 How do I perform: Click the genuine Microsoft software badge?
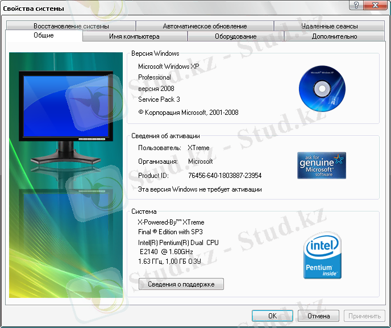tap(322, 165)
